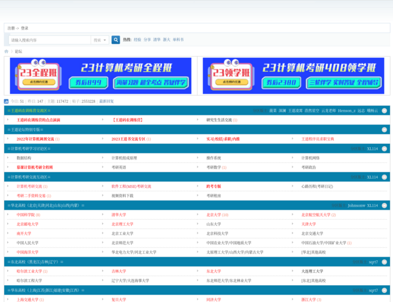This screenshot has width=393, height=302.
Task: Open the 登录 login link
Action: (x=24, y=28)
